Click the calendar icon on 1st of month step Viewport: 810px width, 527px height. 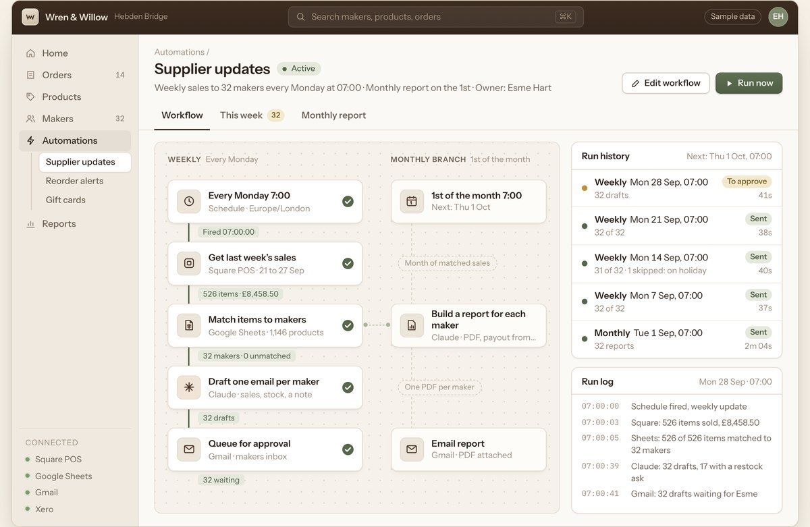(x=412, y=201)
